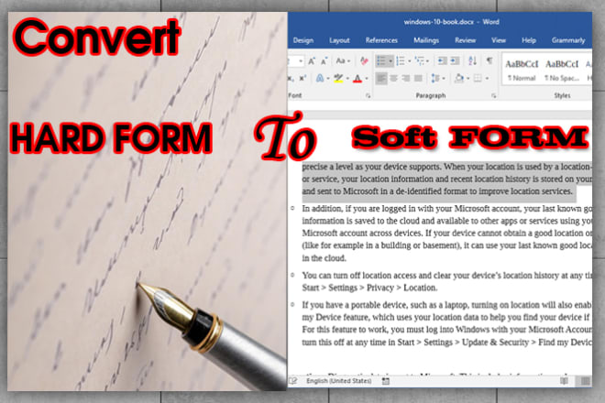
Task: Click English (United States) language indicator
Action: pos(339,381)
